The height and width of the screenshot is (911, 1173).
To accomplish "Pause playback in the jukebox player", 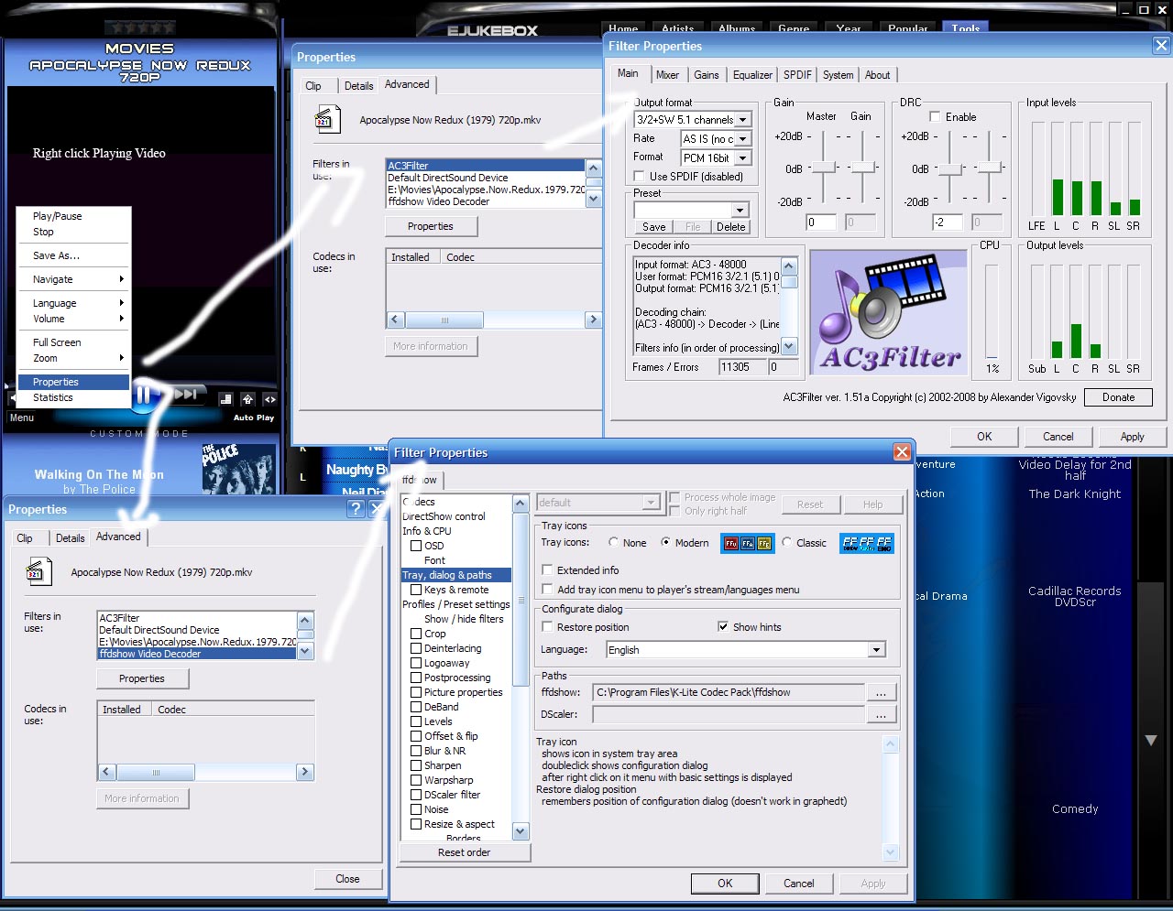I will 144,394.
